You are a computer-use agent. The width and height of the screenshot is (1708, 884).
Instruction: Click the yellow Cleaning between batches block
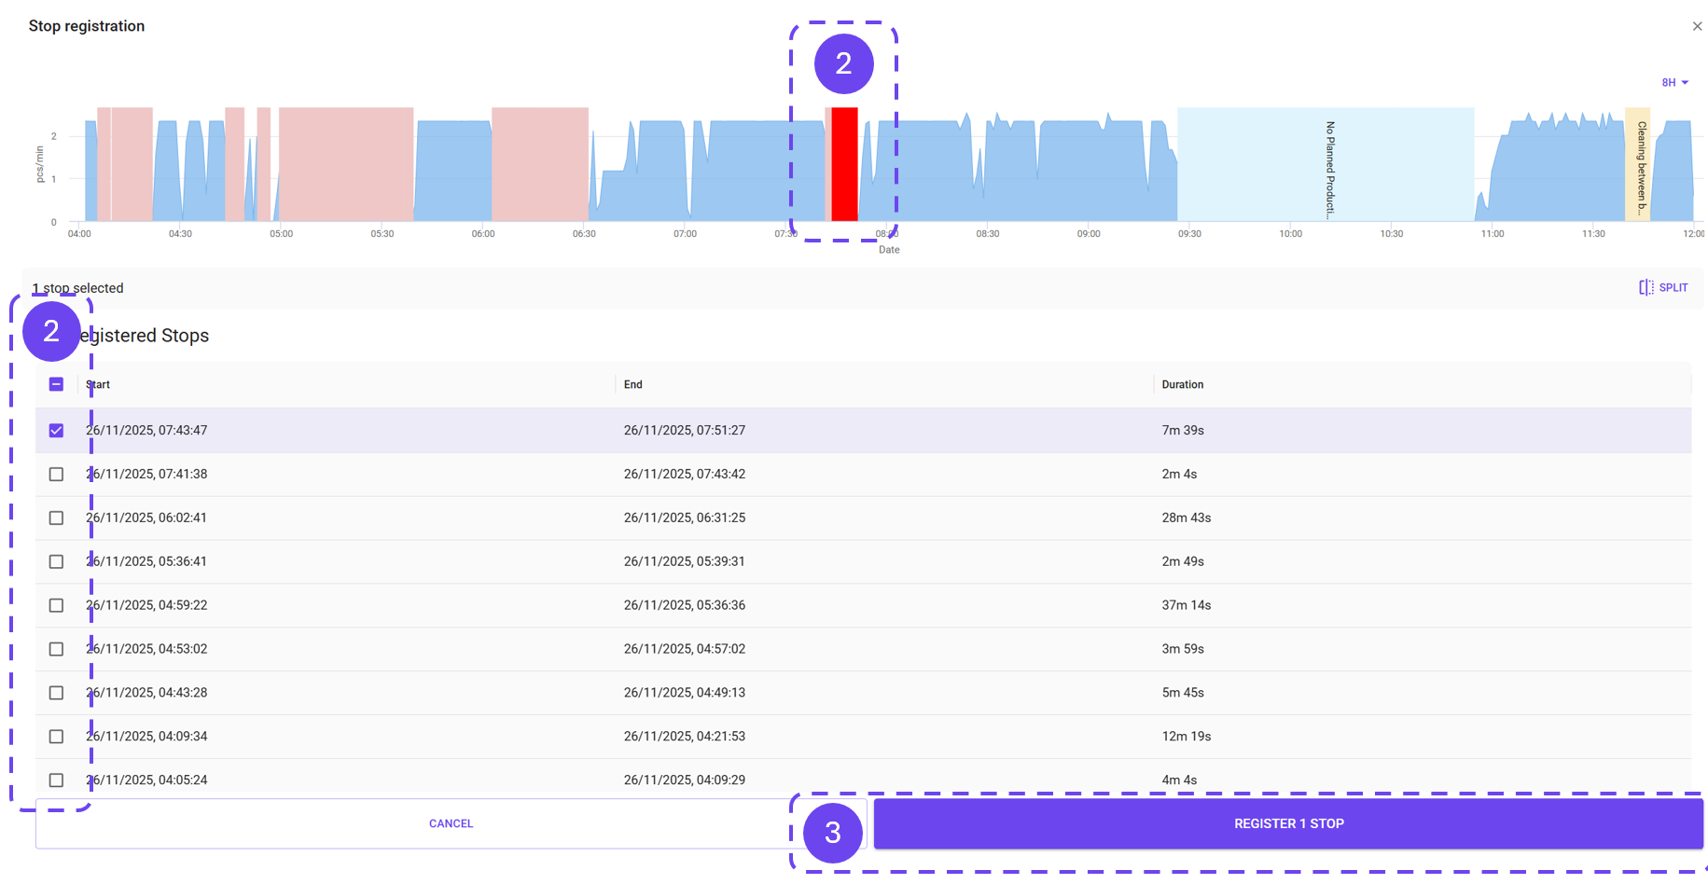point(1637,164)
